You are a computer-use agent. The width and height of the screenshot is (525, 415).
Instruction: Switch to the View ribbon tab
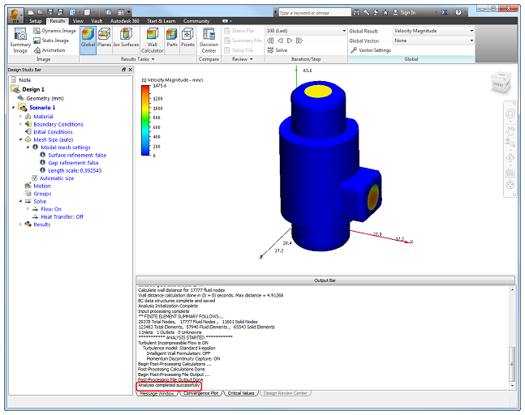(78, 21)
